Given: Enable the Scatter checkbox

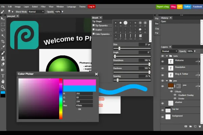Looking at the screenshot, I should [x=93, y=30].
